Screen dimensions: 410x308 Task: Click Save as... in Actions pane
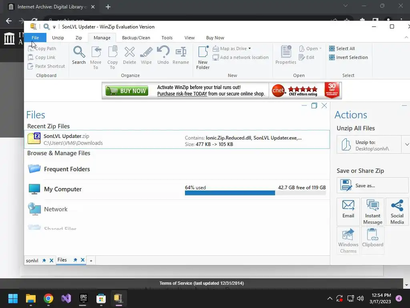[x=372, y=185]
